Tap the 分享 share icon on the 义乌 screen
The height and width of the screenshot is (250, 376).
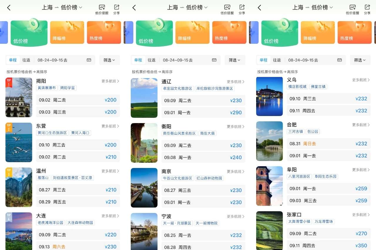click(367, 9)
